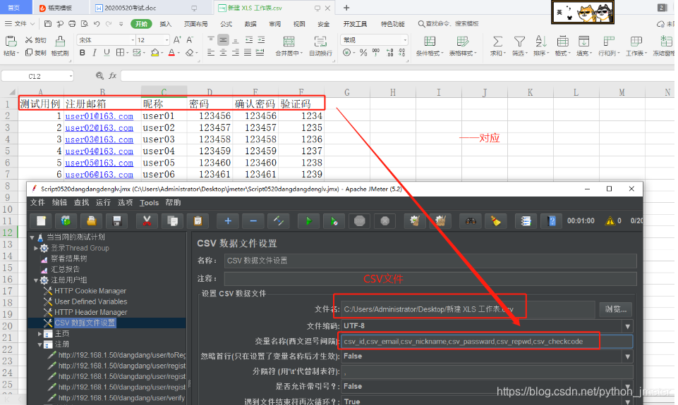Screen dimensions: 678x405
Task: Click JMeter Save disk icon
Action: (x=116, y=221)
